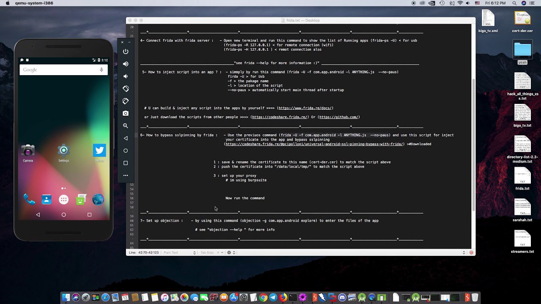Launch Firefox from the dock
Image resolution: width=541 pixels, height=304 pixels.
tap(283, 298)
